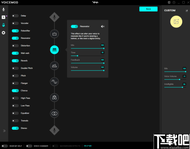
Task: Enable the Delay effect toggle
Action: [15, 16]
